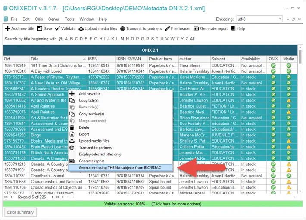Click the globe icon beside context menu Transmit to partners
Viewport: 306px width, 220px height.
pyautogui.click(x=72, y=148)
